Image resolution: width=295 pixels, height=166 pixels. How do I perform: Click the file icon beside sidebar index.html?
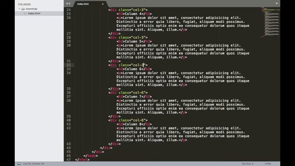pyautogui.click(x=25, y=13)
